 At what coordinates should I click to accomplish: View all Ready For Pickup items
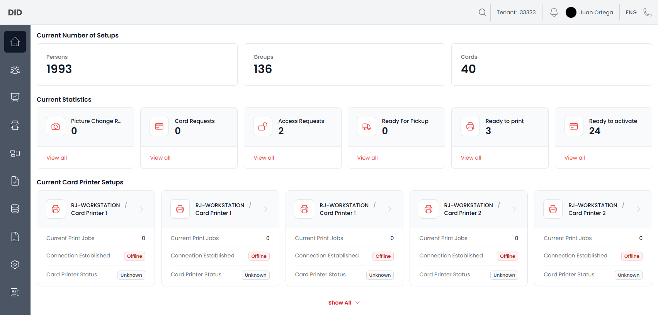[367, 158]
